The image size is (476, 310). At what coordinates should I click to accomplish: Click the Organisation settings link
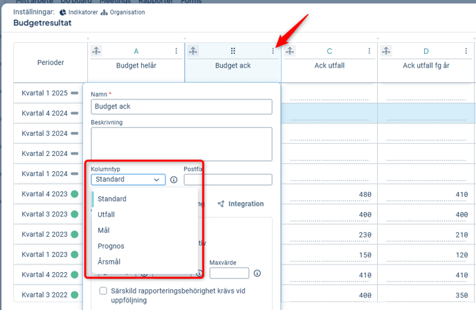click(125, 12)
